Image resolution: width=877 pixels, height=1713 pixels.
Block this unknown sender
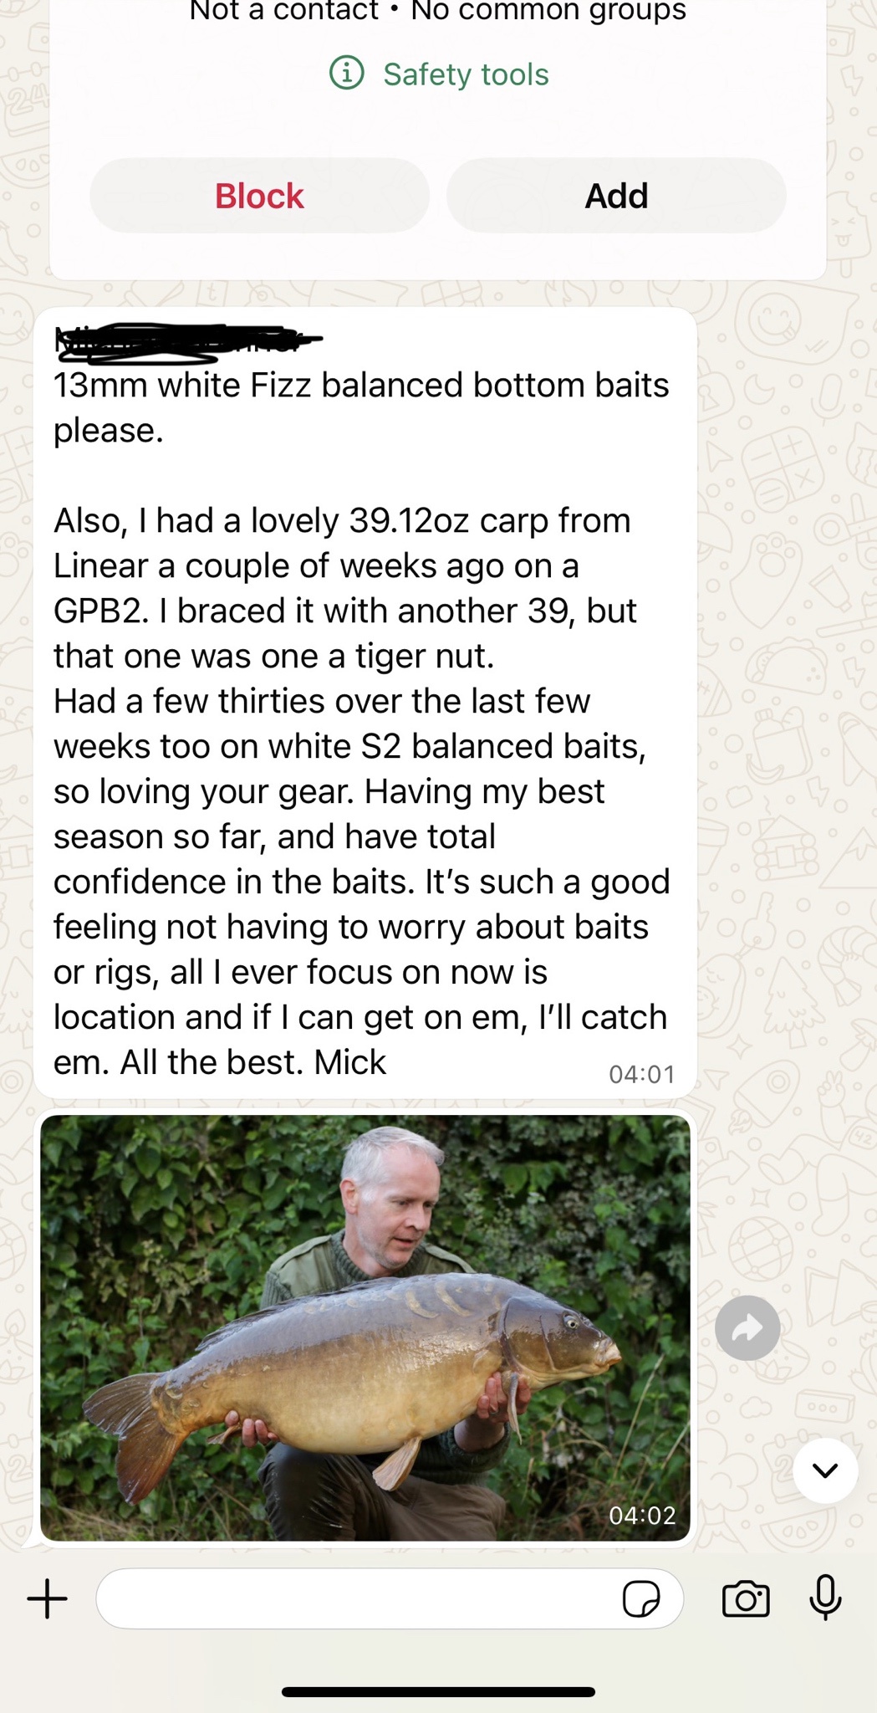[259, 196]
